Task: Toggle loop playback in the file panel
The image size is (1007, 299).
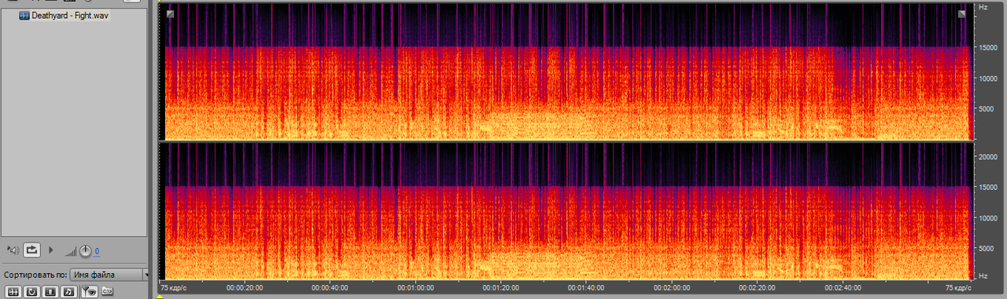Action: (31, 250)
